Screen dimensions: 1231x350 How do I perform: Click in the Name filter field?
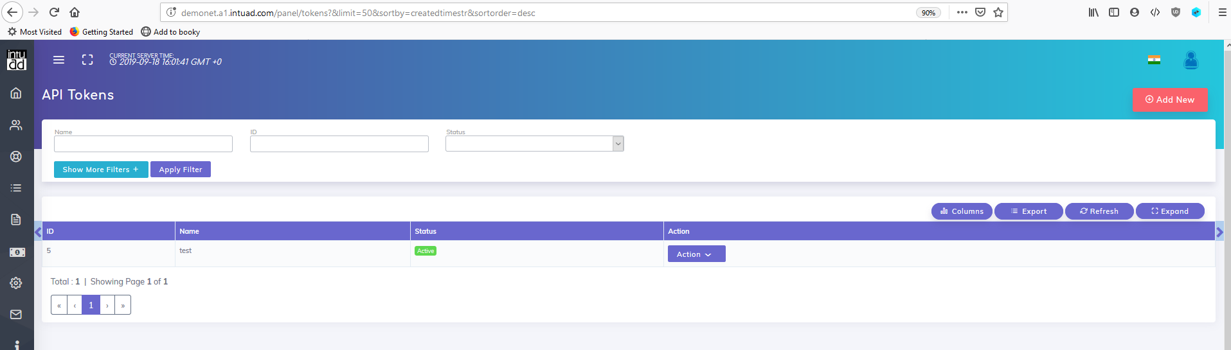(143, 144)
